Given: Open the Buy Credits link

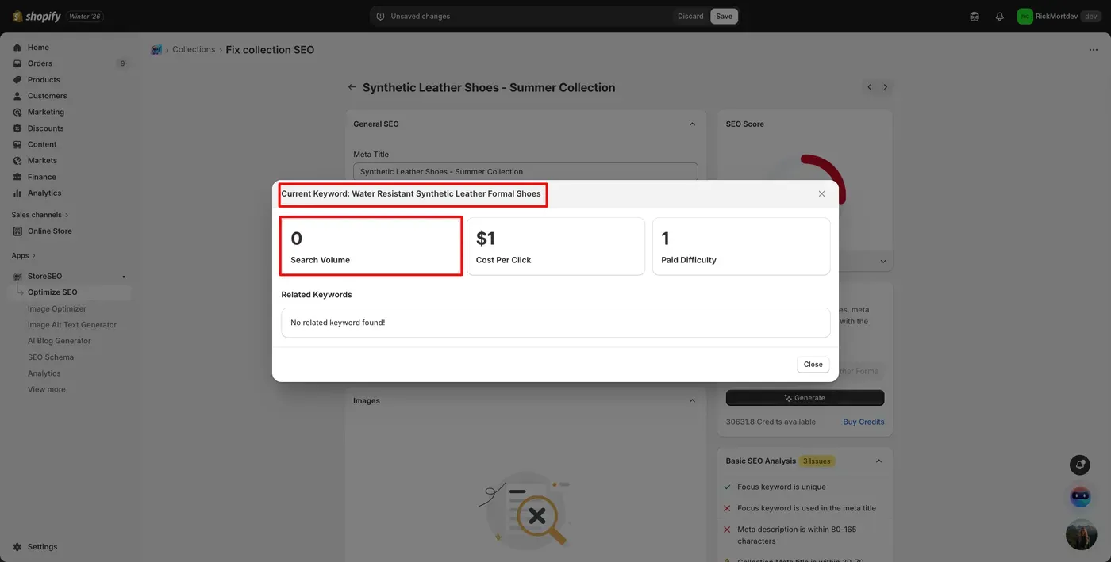Looking at the screenshot, I should 863,422.
